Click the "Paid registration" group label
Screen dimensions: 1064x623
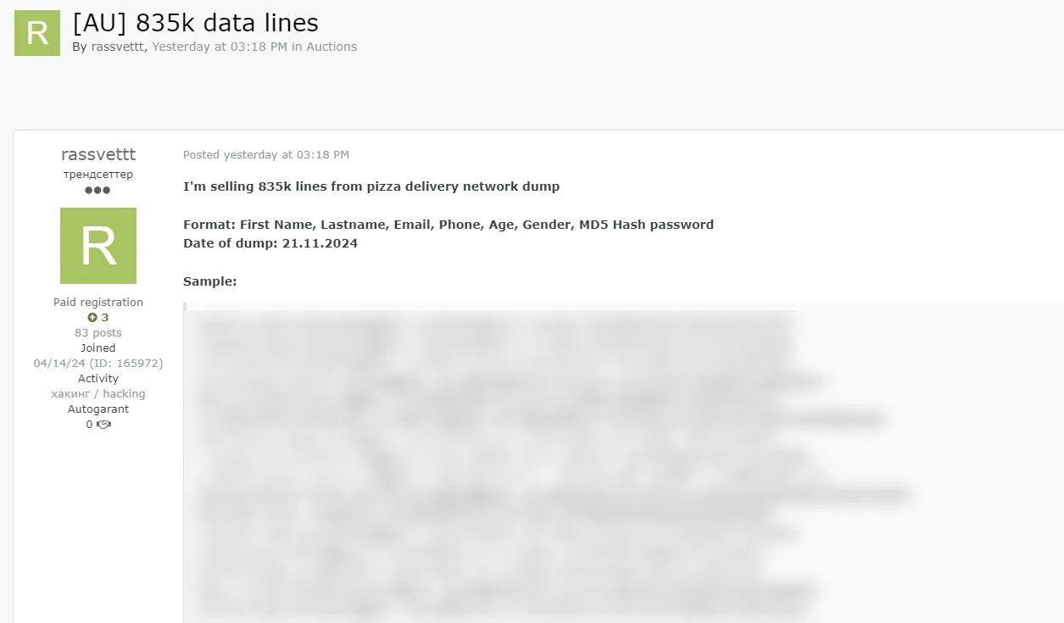(98, 303)
